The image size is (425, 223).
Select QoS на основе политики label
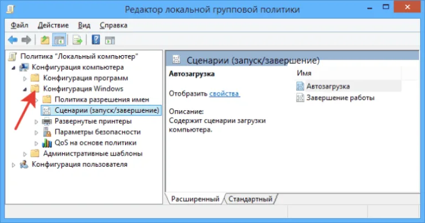[95, 143]
